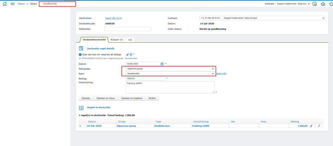Screen dimensions: 333x146
Task: Open the calendar picker for Datum
Action: [162, 63]
